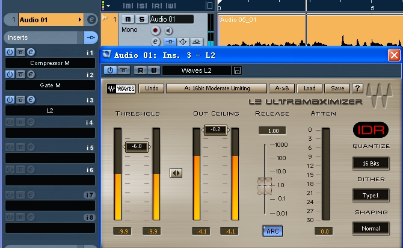This screenshot has width=403, height=248.
Task: Click the bypass button in L2 plugin header
Action: pyautogui.click(x=124, y=70)
